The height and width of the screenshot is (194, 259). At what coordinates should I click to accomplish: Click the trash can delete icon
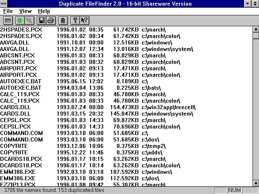click(x=63, y=20)
